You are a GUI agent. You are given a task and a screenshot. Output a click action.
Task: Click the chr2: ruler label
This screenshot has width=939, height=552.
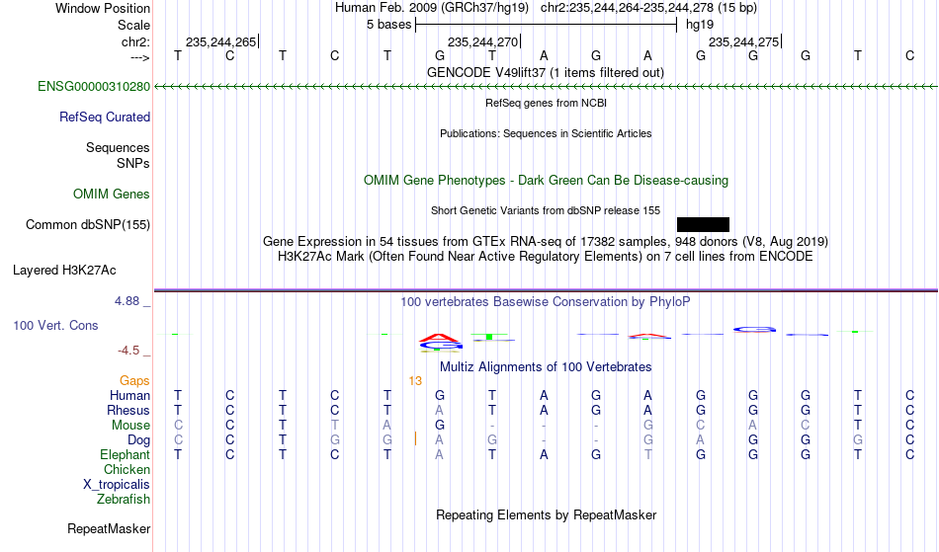135,41
